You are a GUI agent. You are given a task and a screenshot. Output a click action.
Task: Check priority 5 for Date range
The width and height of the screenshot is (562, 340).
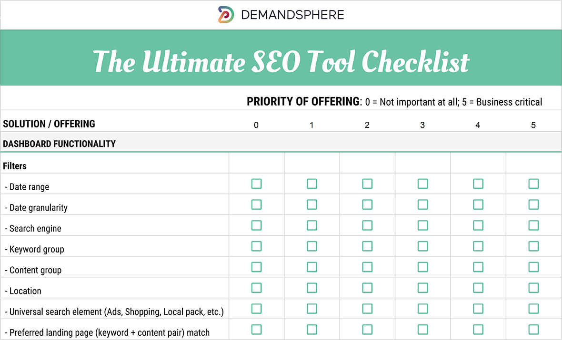(x=533, y=184)
